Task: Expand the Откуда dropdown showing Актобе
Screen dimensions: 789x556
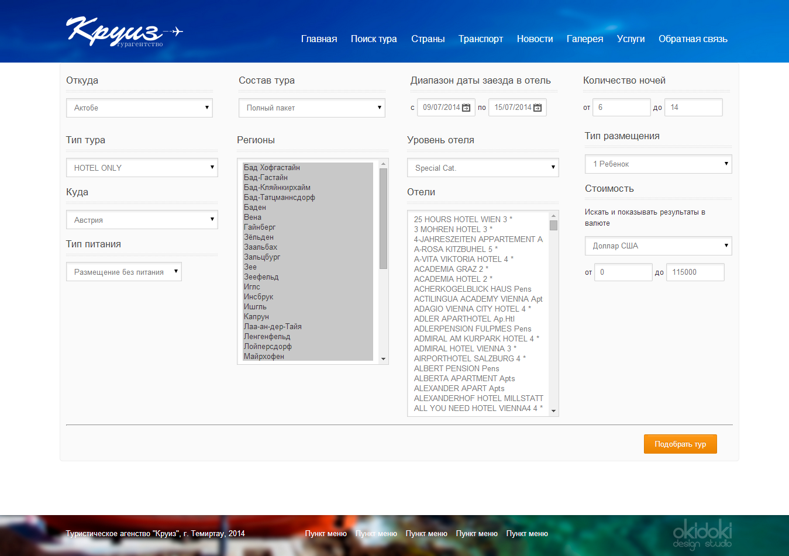Action: [x=139, y=108]
